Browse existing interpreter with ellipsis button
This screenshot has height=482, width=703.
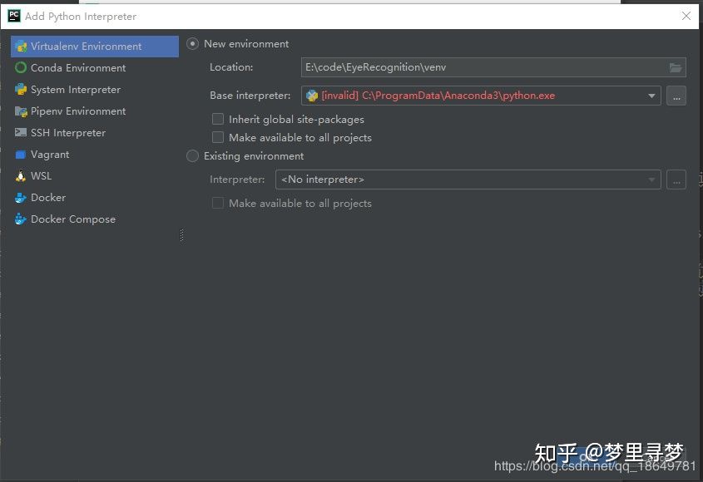[676, 180]
